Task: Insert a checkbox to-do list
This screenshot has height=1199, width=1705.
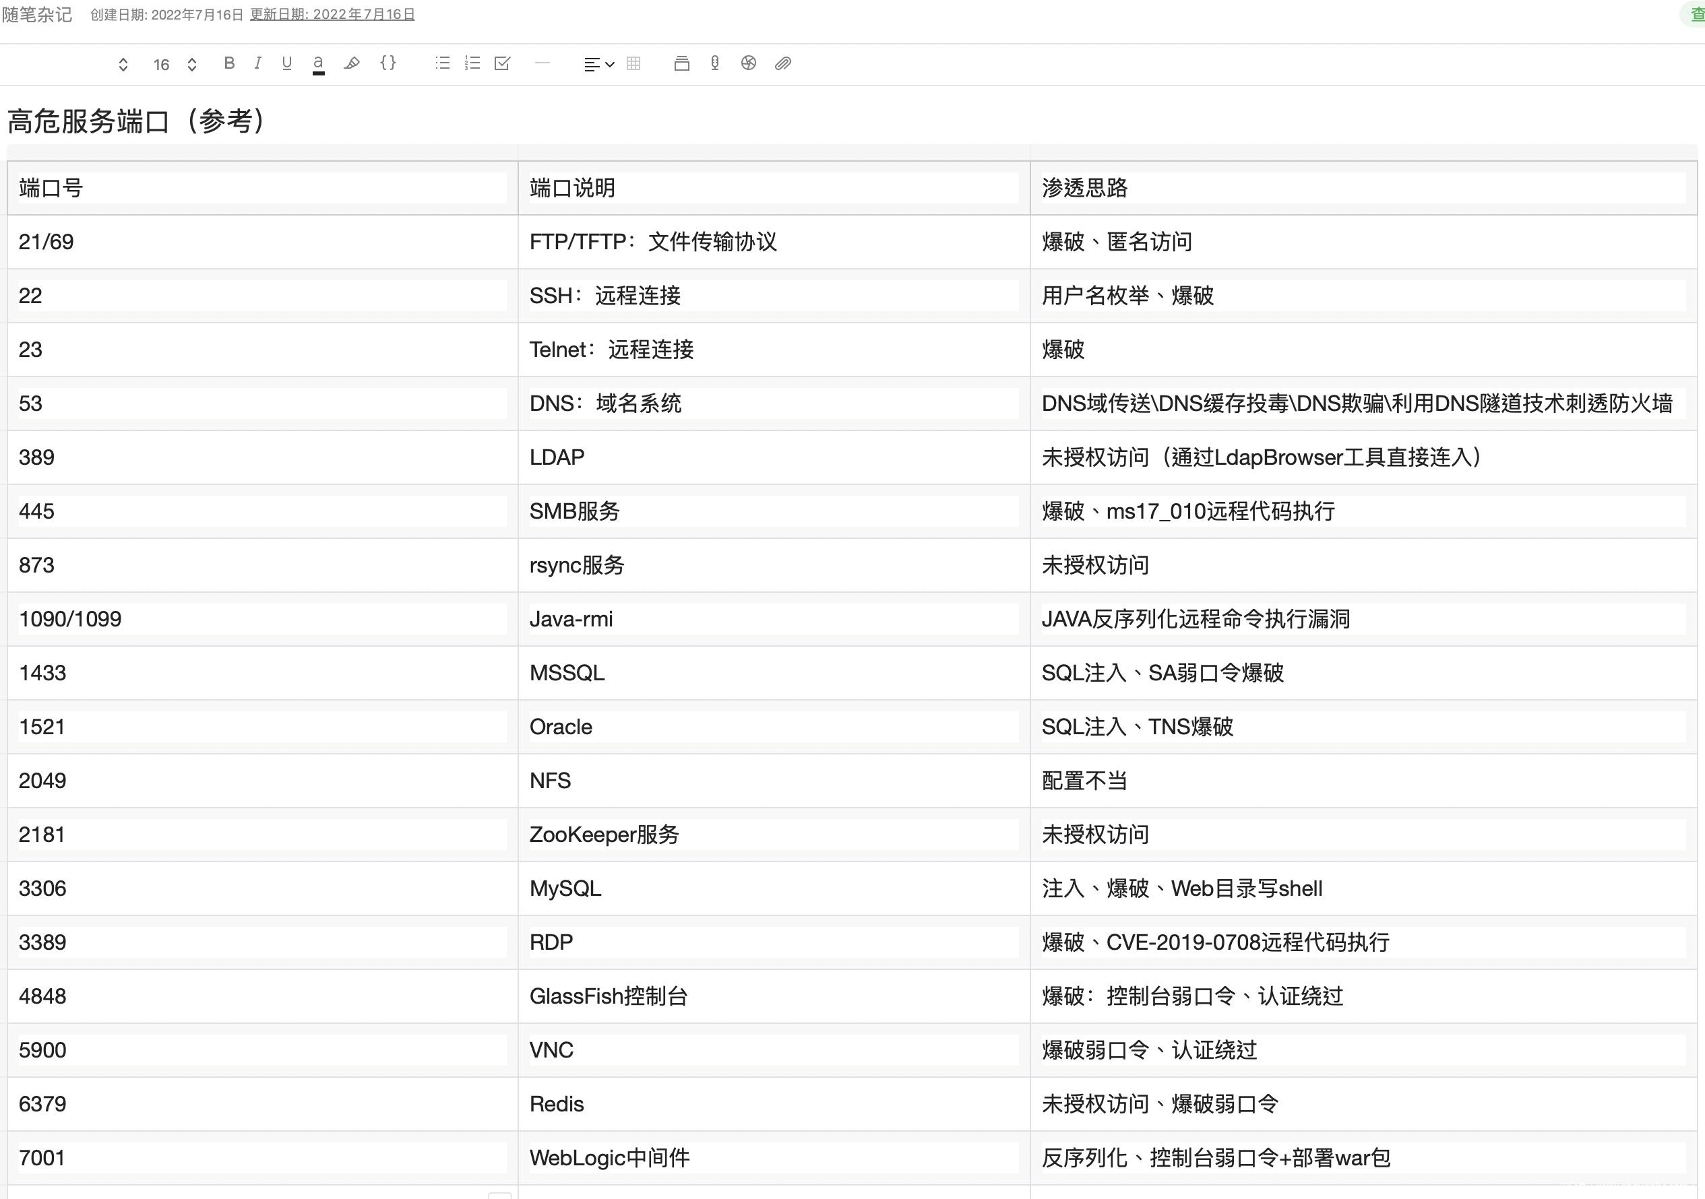Action: (x=503, y=63)
